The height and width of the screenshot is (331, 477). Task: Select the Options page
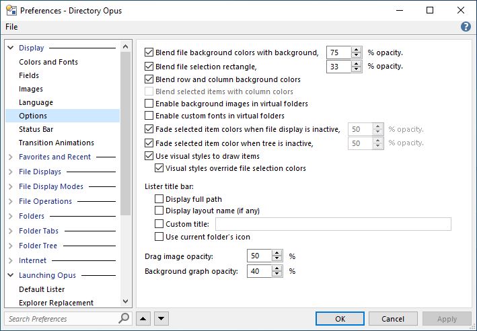click(63, 116)
